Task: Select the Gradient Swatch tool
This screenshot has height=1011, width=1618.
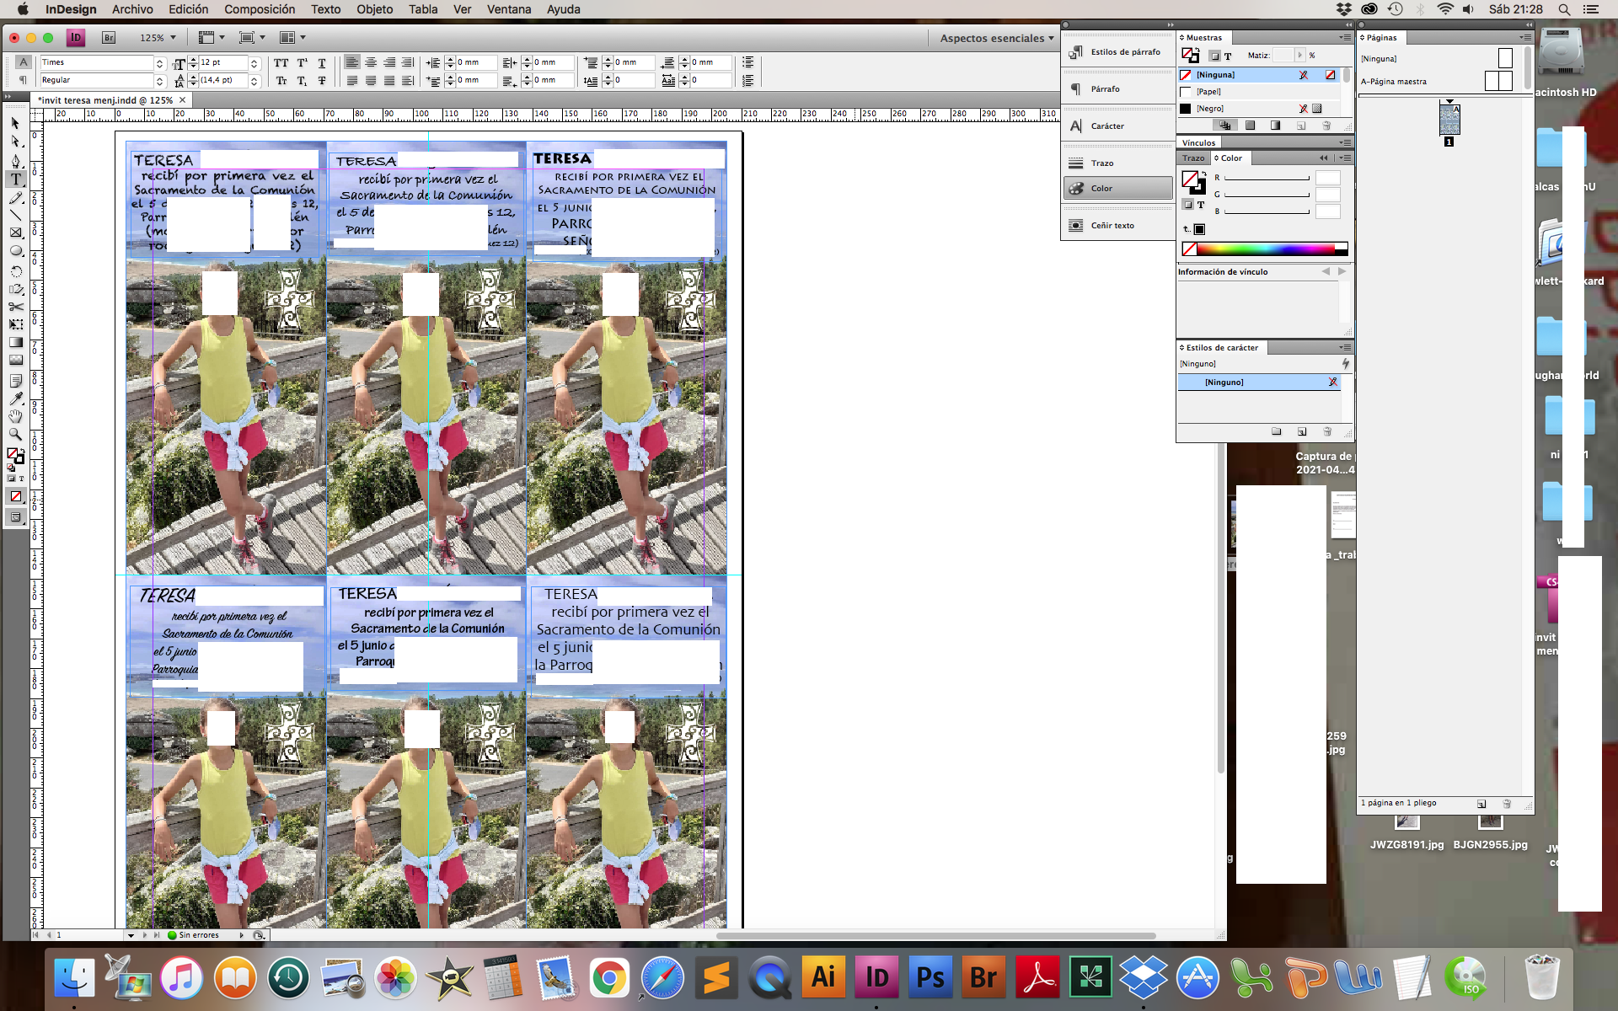Action: (15, 342)
